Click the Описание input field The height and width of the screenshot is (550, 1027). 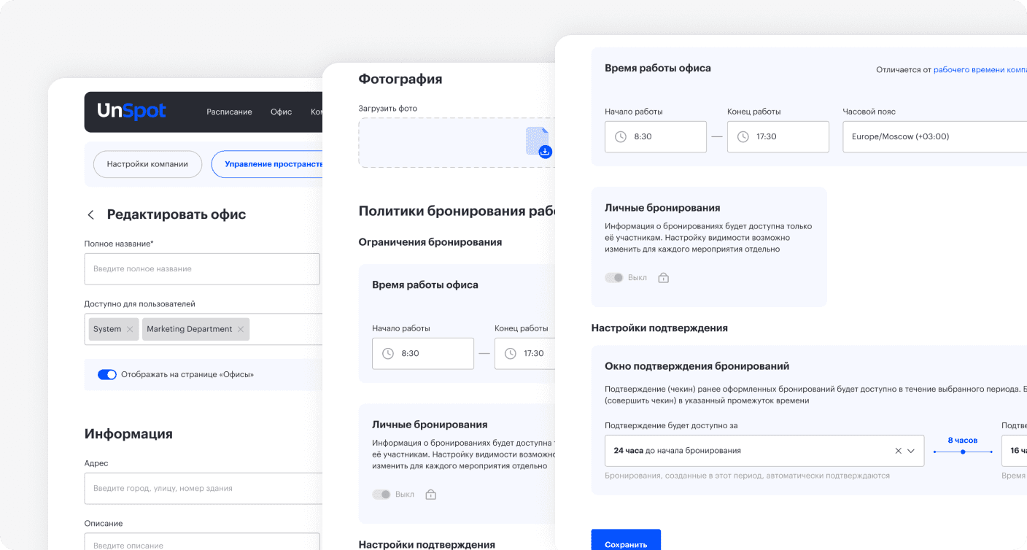202,541
